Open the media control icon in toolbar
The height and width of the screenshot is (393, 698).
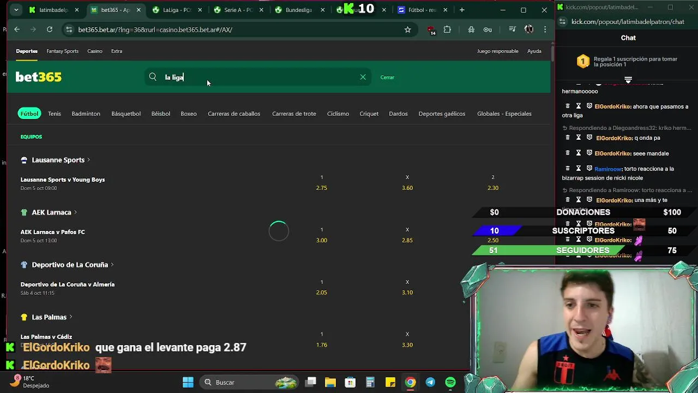coord(512,29)
